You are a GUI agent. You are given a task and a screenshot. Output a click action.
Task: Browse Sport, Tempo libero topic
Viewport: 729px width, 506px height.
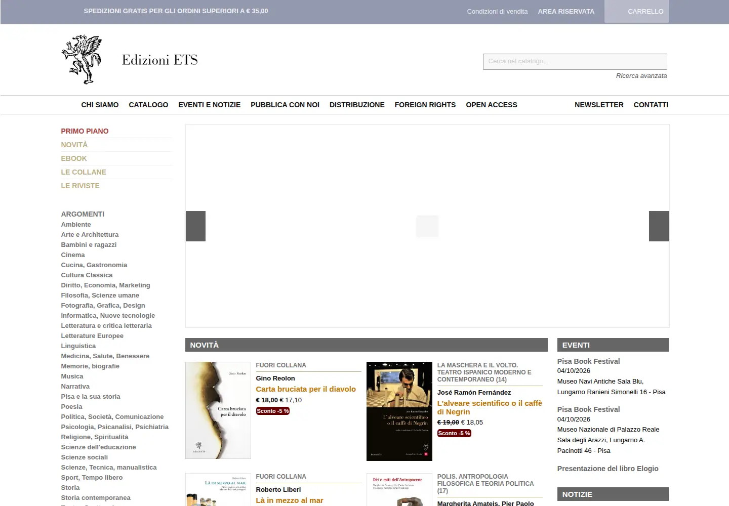[92, 478]
